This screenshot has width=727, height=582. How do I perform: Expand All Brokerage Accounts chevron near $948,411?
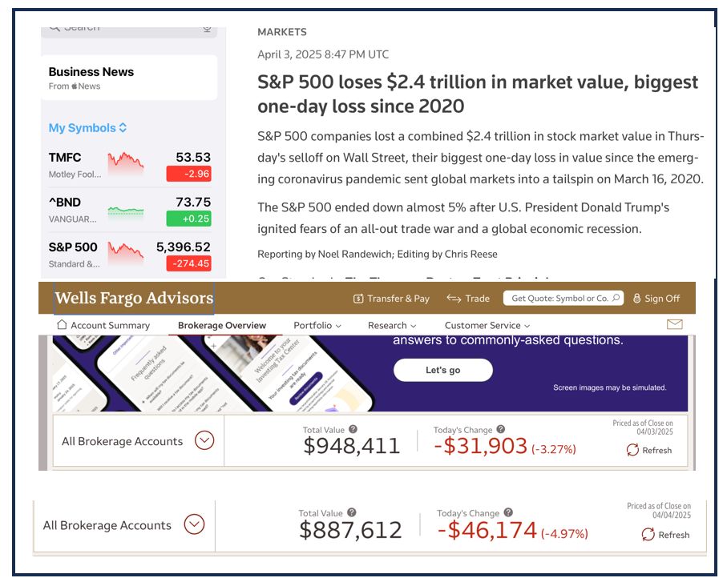click(x=204, y=440)
